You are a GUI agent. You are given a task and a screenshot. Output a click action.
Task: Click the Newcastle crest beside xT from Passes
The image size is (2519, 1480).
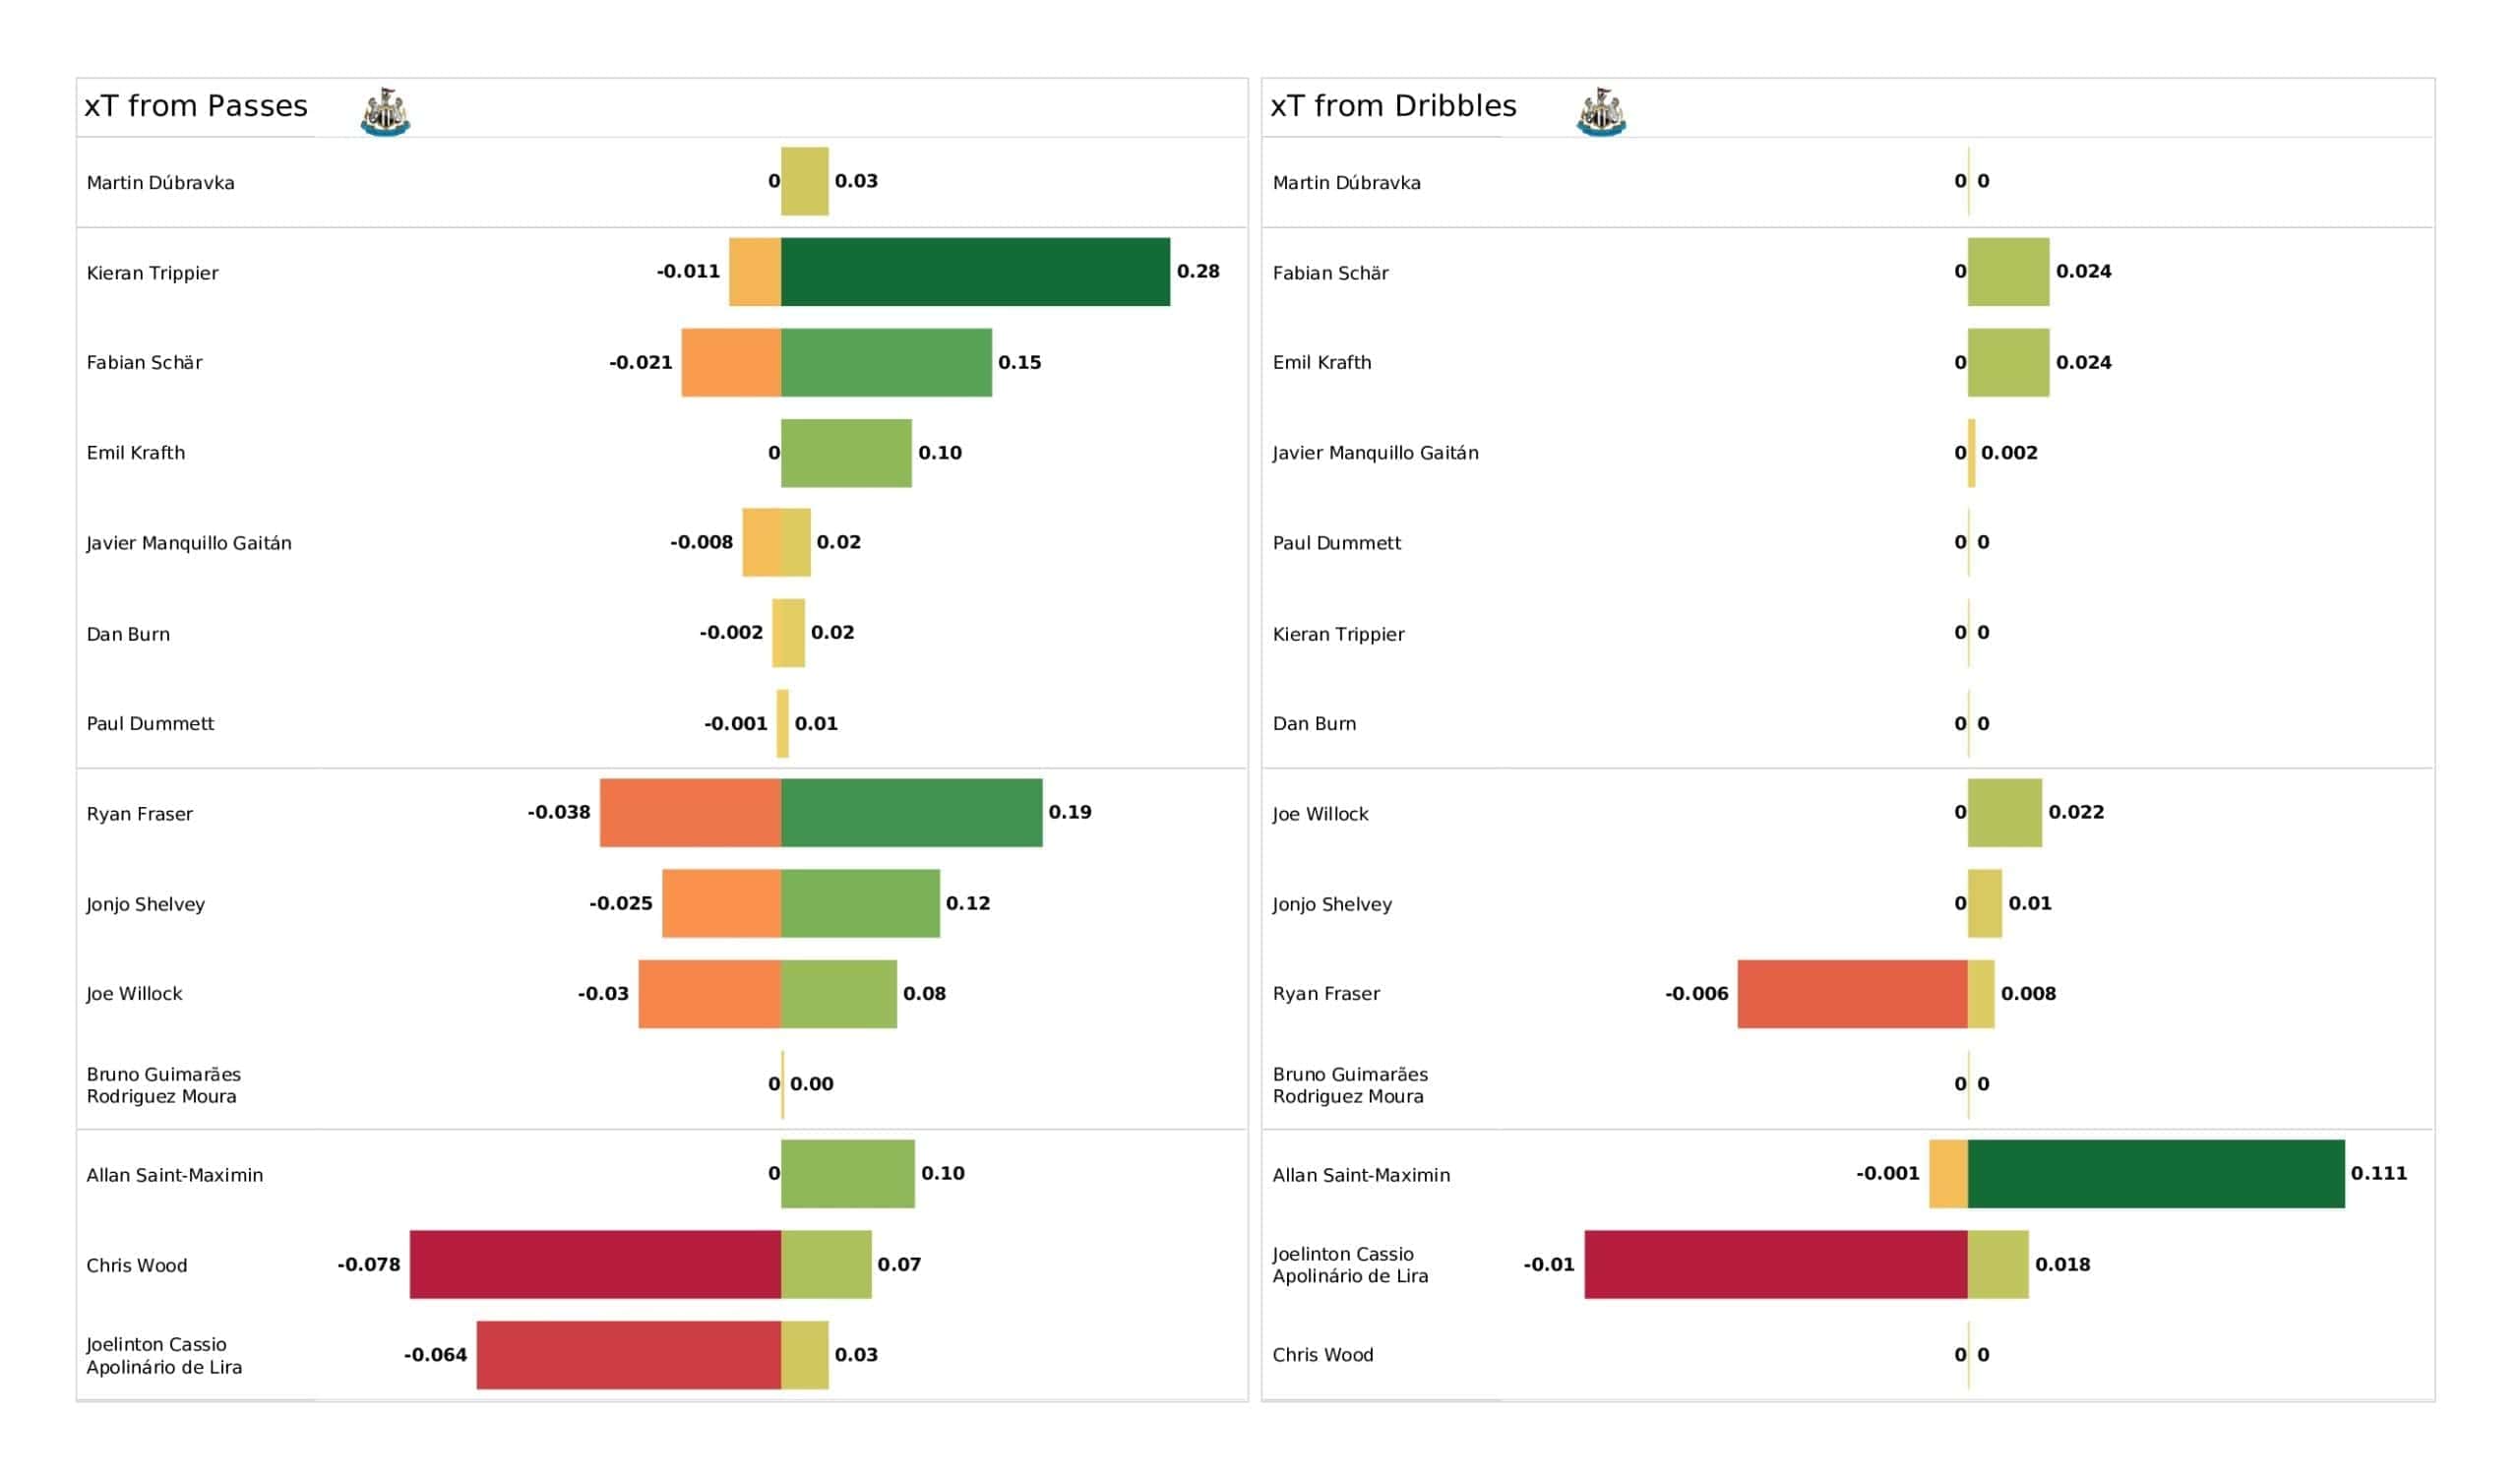386,112
